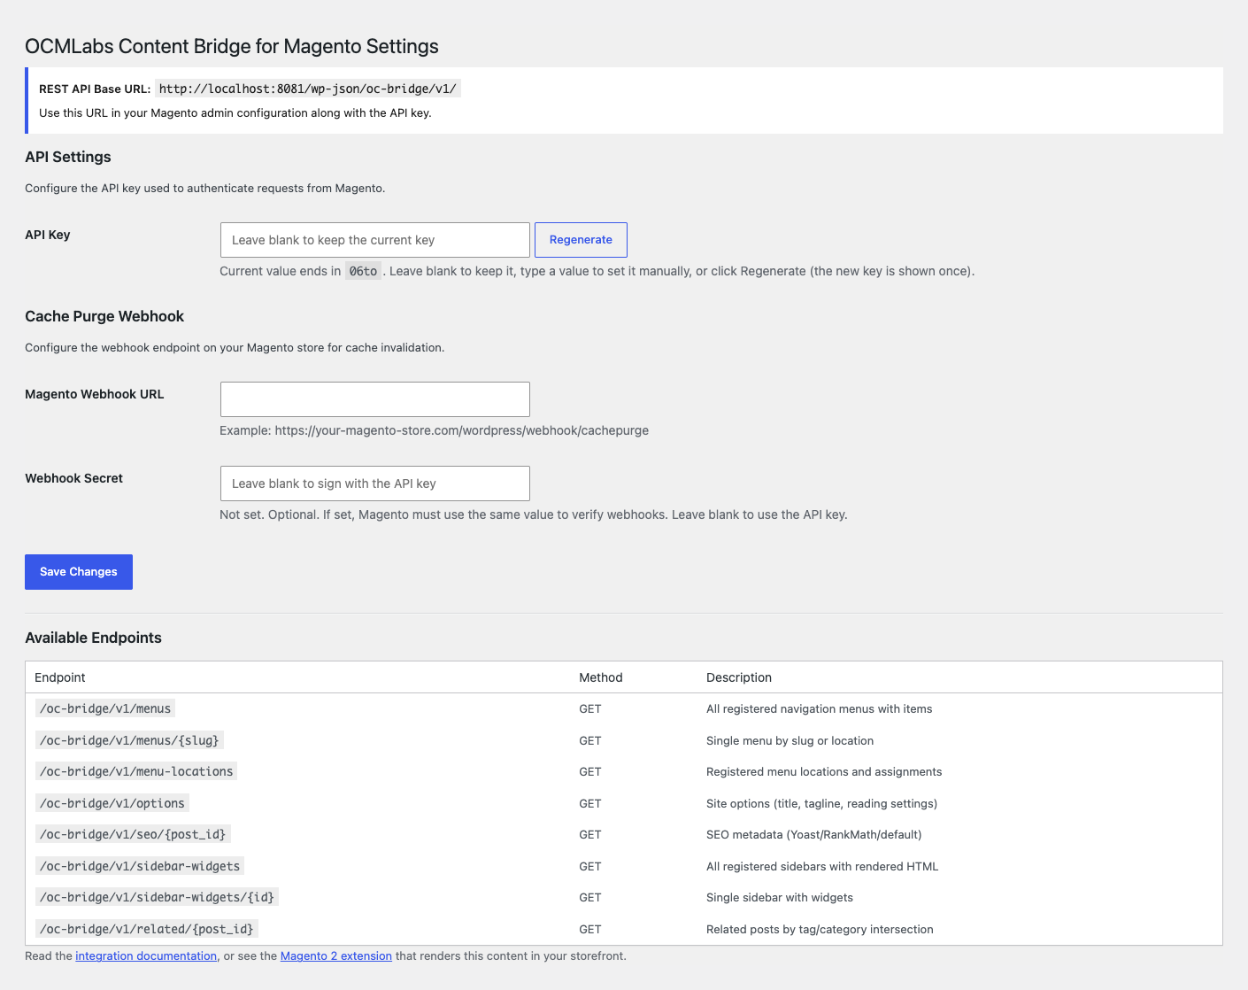Click the /oc-bridge/v1/menus/{slug} endpoint
This screenshot has width=1248, height=990.
click(129, 740)
